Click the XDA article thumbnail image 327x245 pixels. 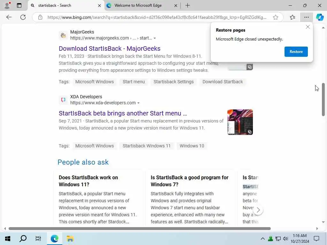click(240, 122)
